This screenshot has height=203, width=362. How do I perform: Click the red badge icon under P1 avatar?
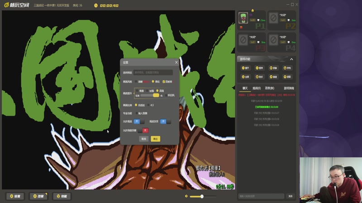point(241,27)
